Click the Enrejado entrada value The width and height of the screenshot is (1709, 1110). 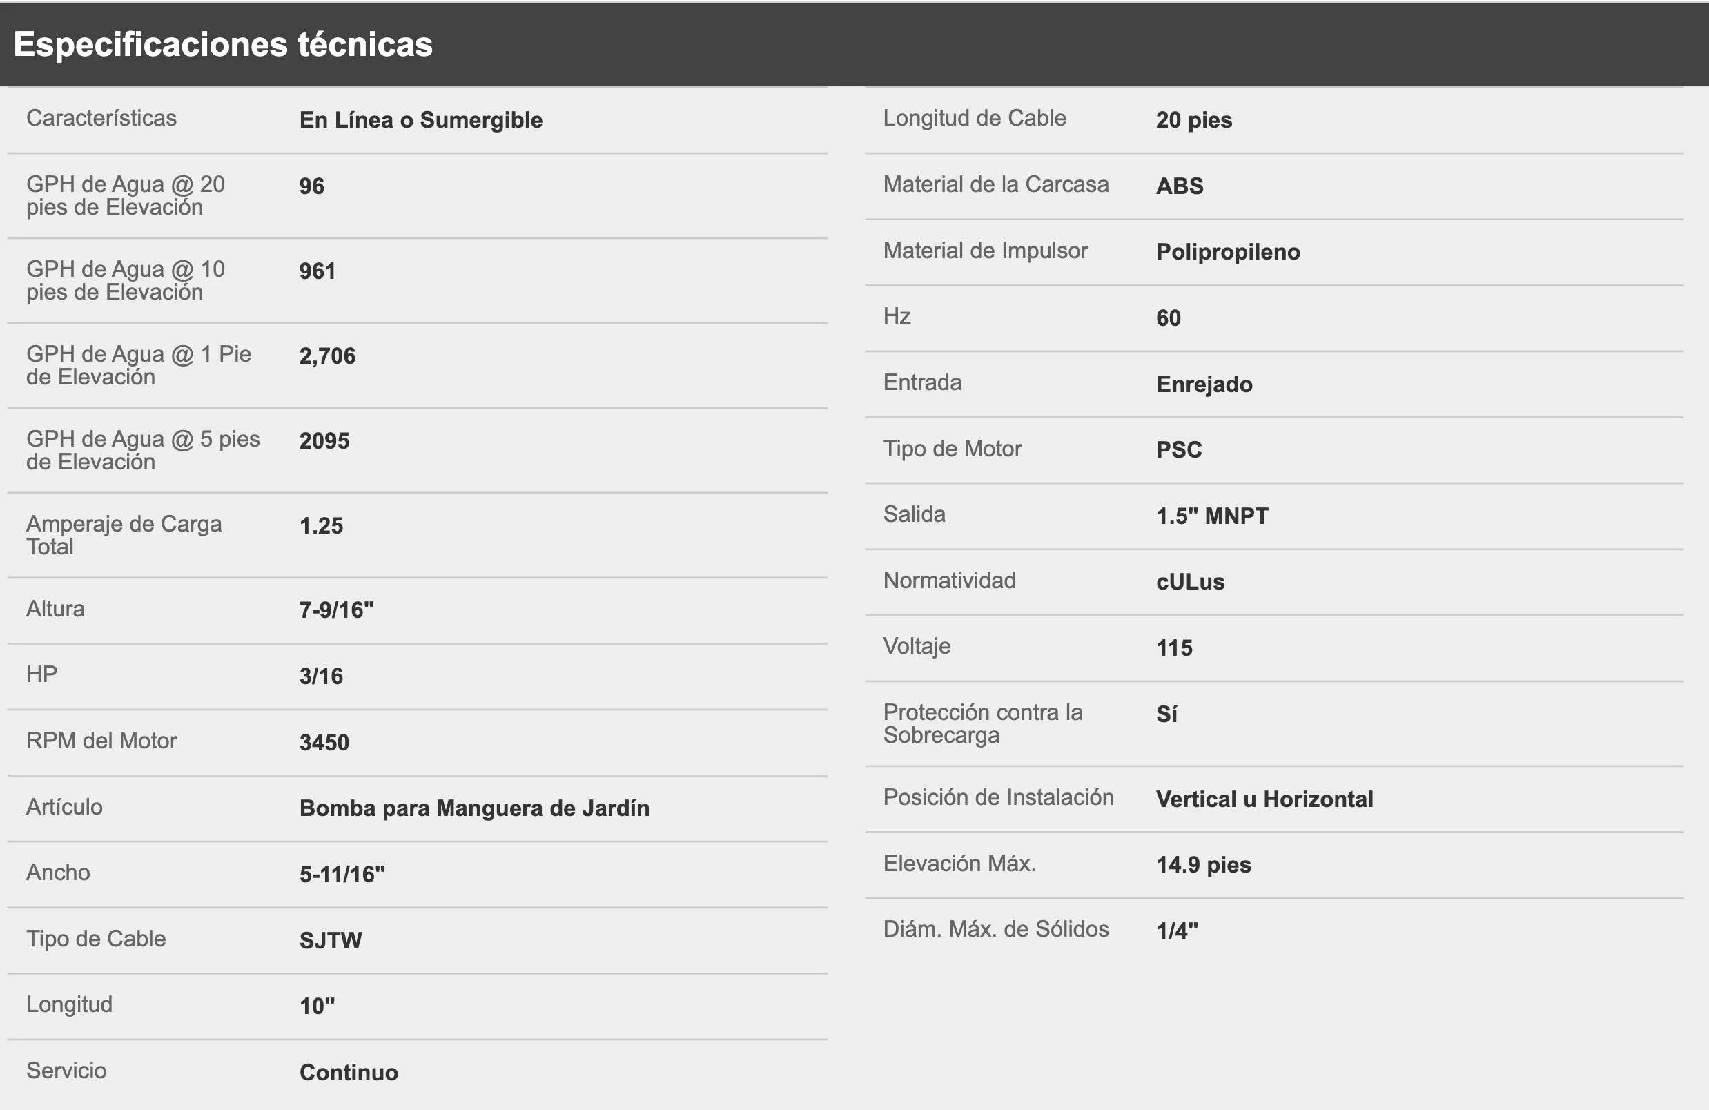(x=1204, y=384)
